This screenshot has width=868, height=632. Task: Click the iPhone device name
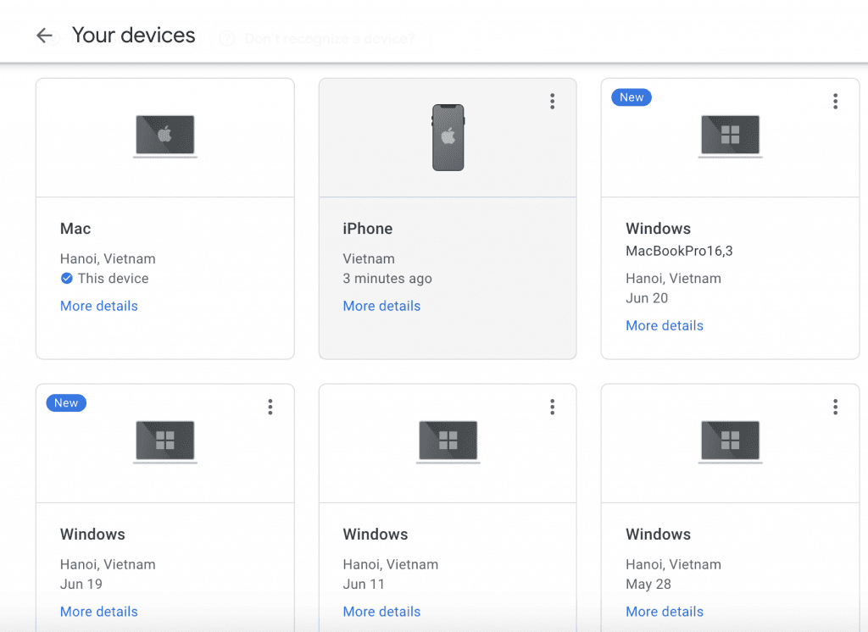[x=368, y=229]
